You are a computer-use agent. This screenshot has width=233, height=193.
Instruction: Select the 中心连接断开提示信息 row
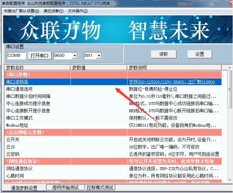click(113, 111)
